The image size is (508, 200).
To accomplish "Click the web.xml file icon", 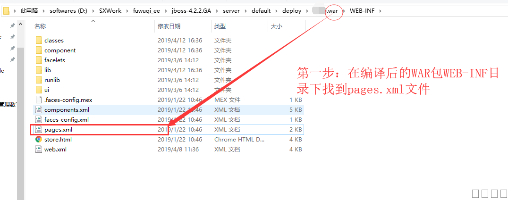I will click(39, 150).
